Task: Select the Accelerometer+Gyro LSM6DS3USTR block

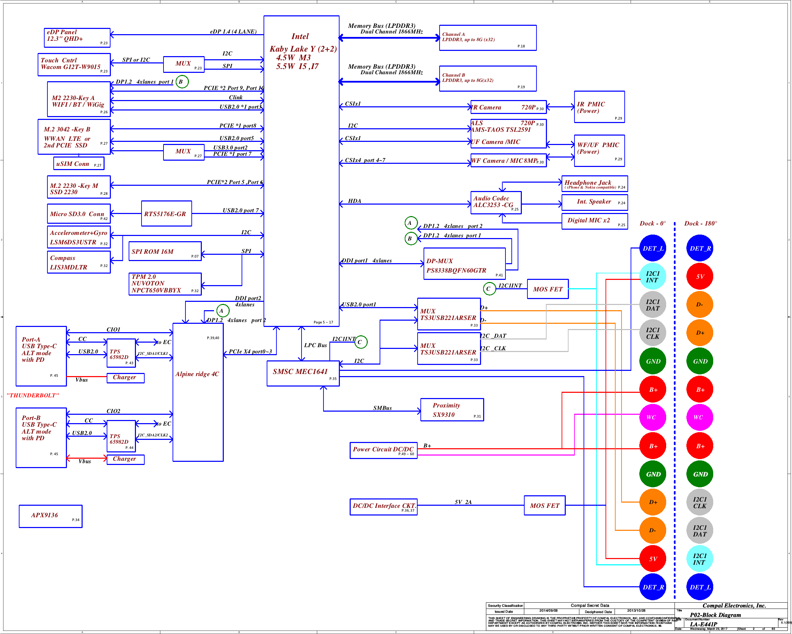Action: 79,237
